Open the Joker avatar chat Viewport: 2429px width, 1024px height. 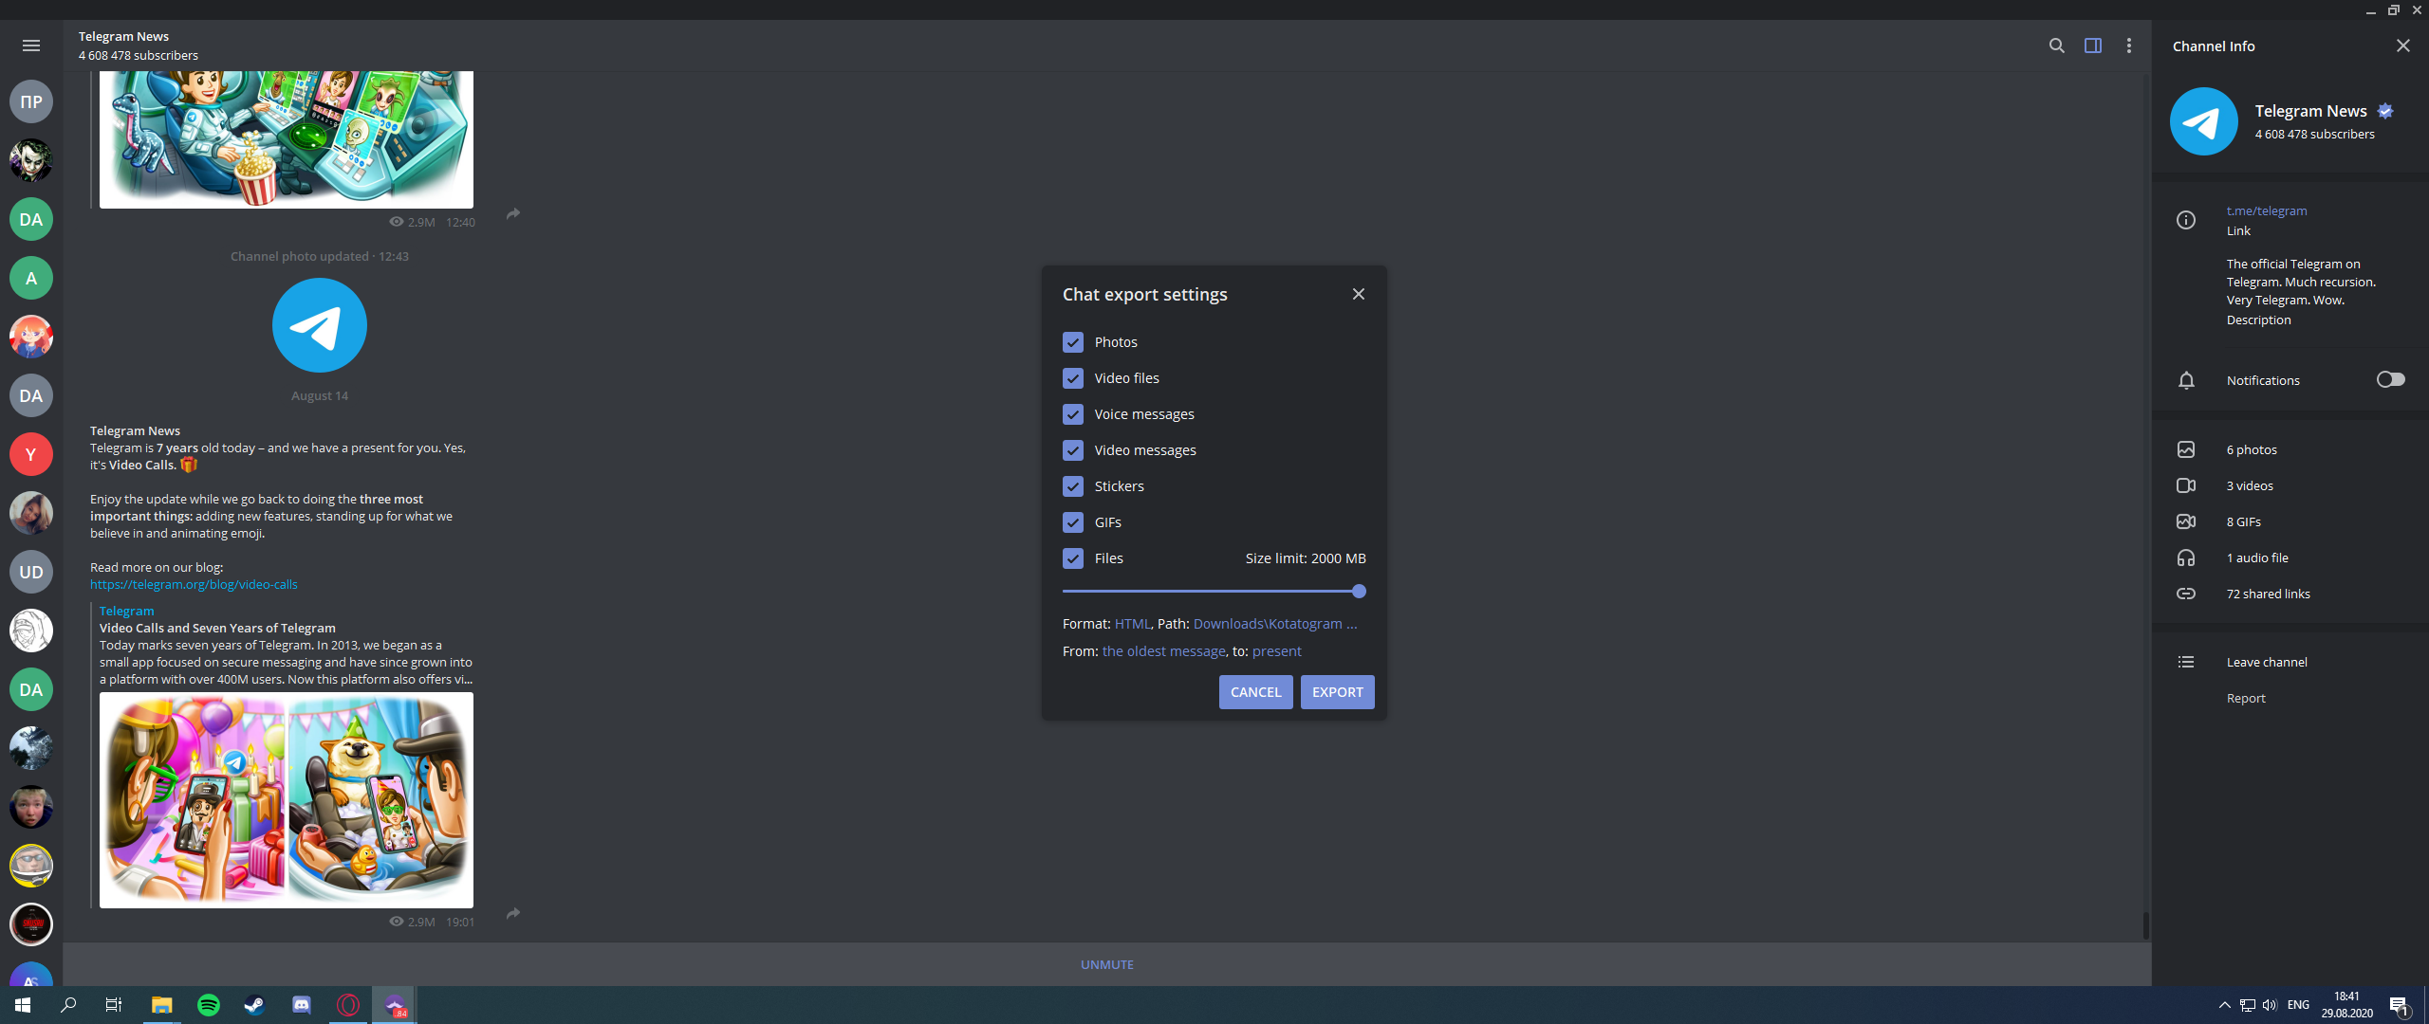click(x=31, y=160)
